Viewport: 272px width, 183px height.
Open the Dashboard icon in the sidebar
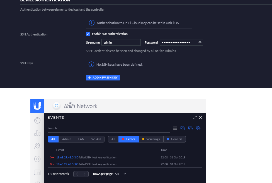tap(37, 120)
